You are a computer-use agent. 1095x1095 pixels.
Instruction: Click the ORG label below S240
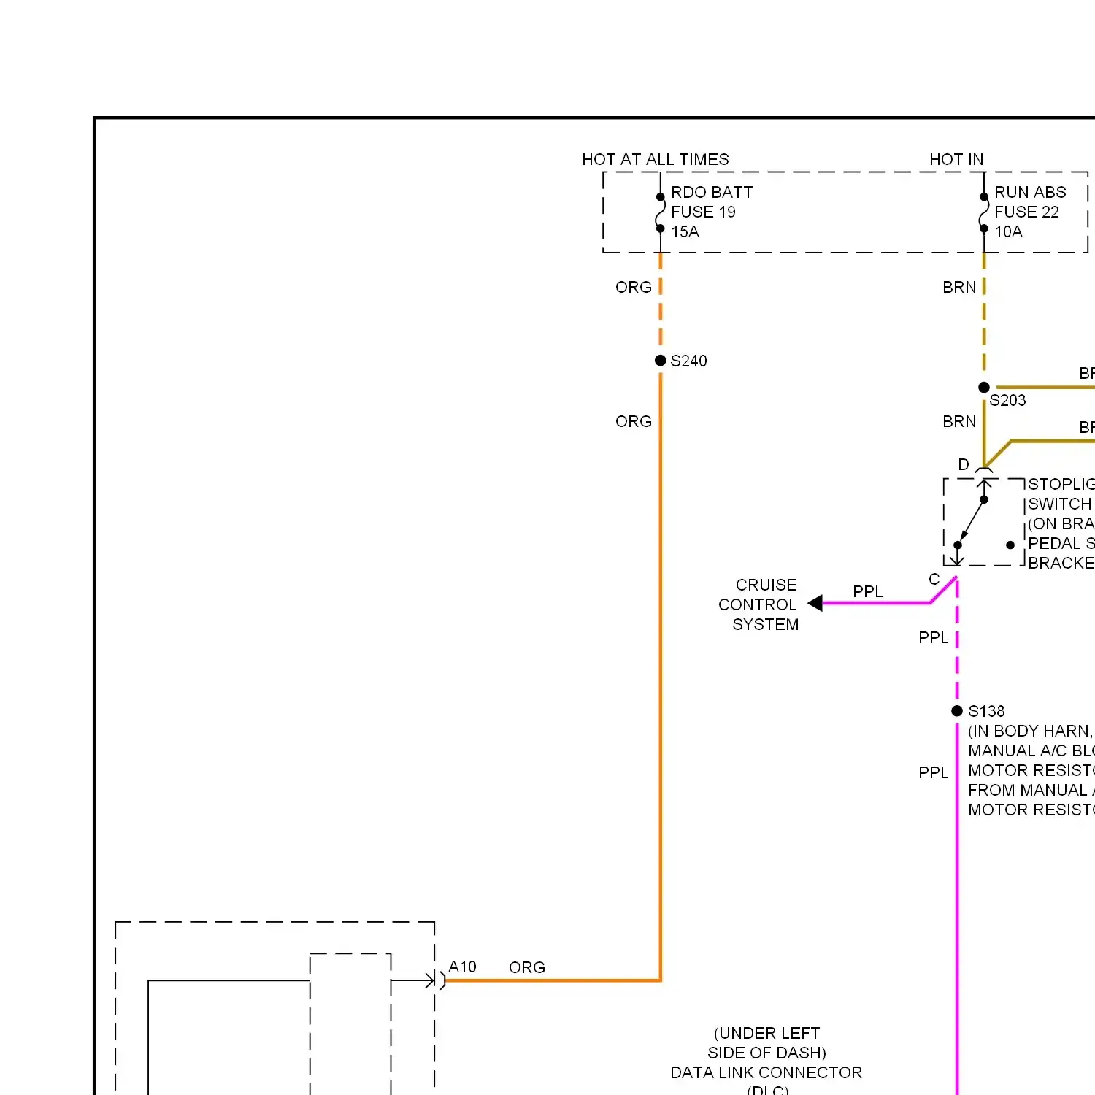[x=634, y=421]
